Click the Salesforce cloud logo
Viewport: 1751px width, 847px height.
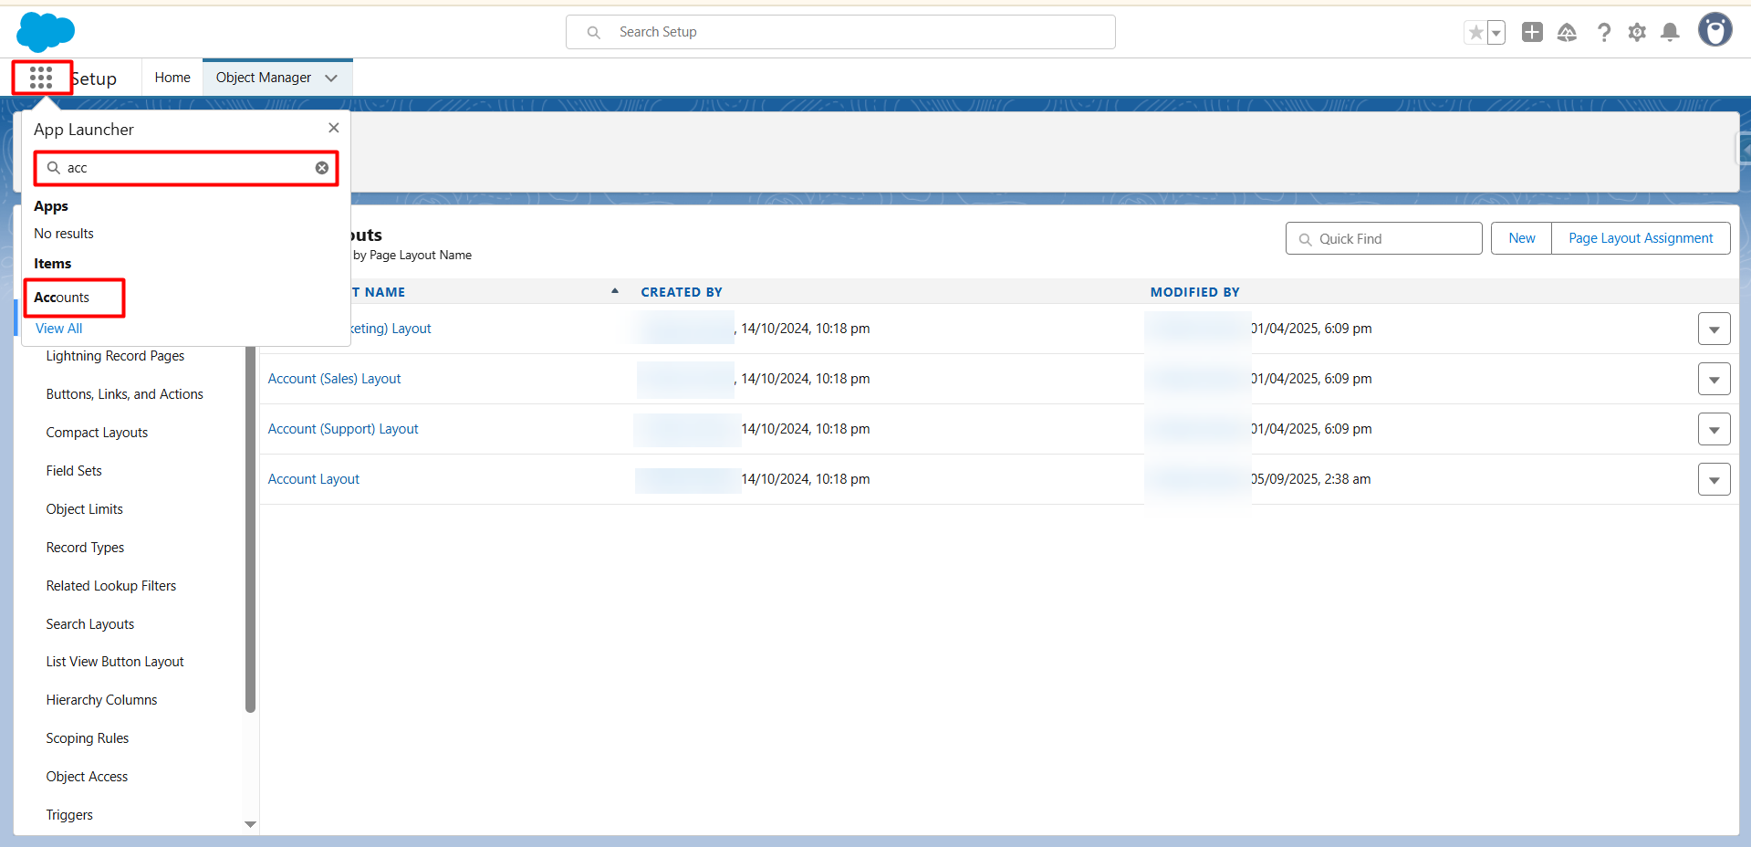click(46, 32)
